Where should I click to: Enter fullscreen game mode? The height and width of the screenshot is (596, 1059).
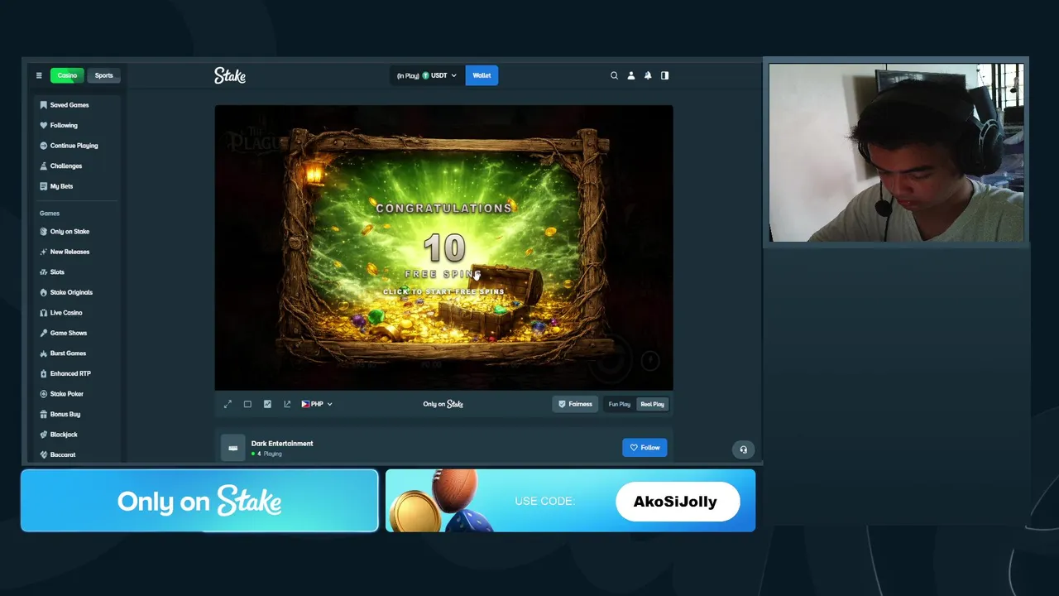[x=228, y=404]
